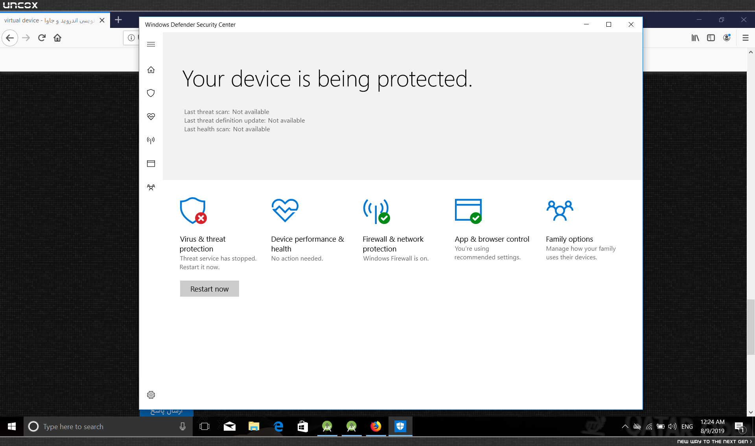
Task: Open Firewall & network protection heading link
Action: (393, 244)
